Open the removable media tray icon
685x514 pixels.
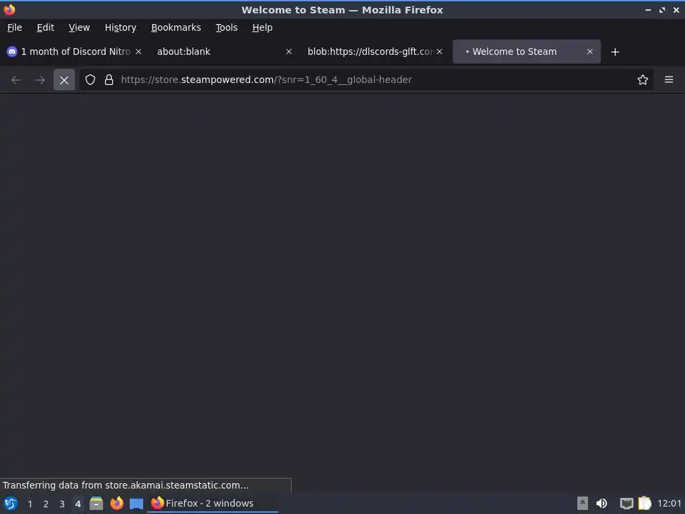(x=583, y=503)
